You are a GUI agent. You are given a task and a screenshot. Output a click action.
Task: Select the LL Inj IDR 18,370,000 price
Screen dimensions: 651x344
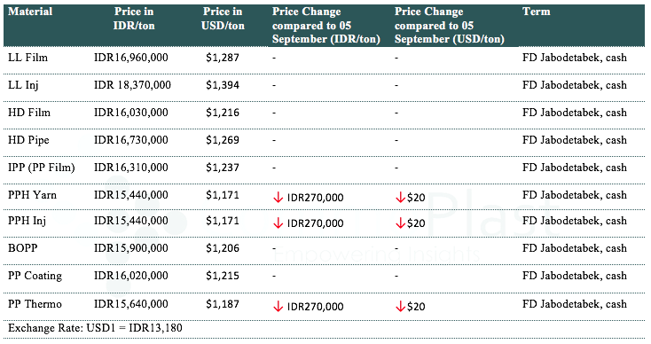(132, 85)
